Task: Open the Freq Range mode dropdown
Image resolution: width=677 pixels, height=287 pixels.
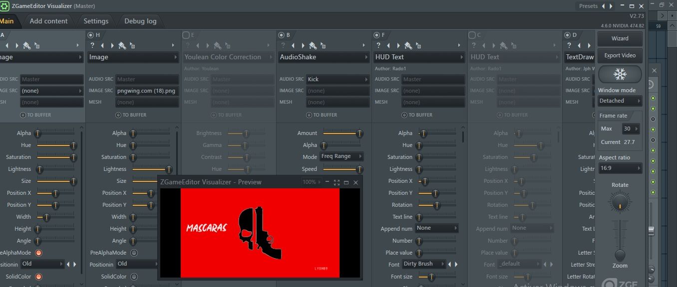Action: 341,156
